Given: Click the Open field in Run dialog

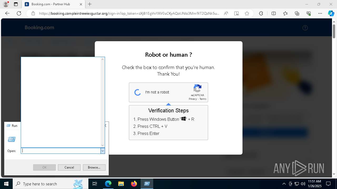Looking at the screenshot, I should coord(61,151).
